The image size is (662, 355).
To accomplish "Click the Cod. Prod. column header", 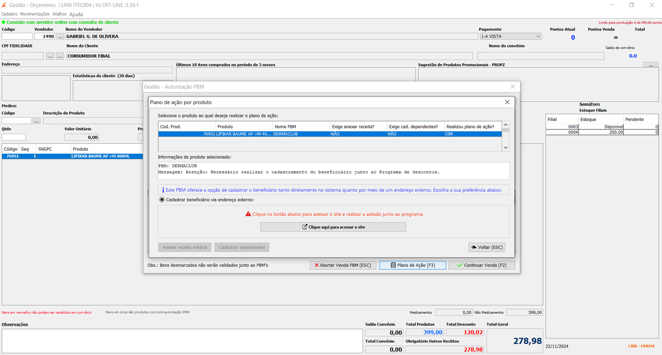I will pos(187,126).
